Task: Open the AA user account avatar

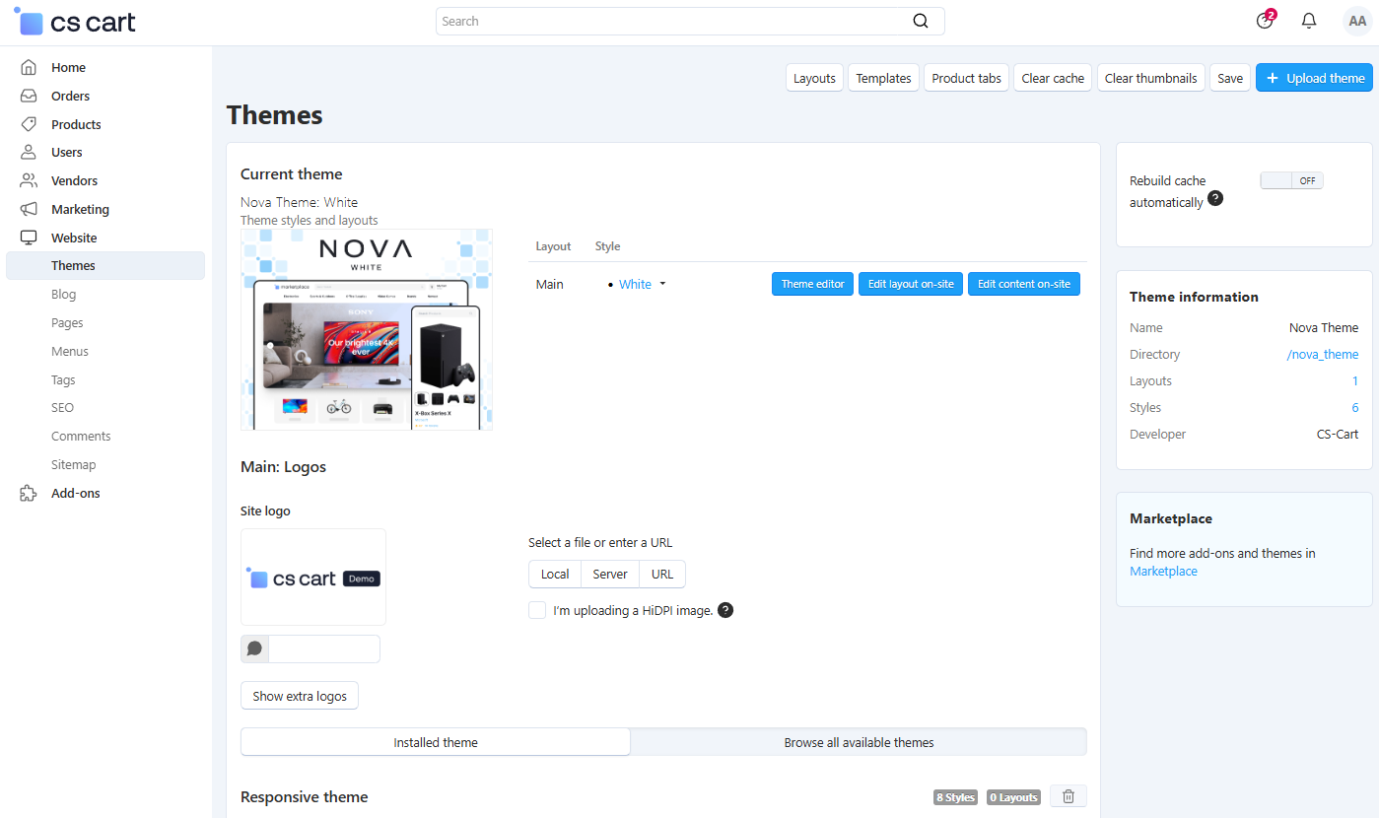Action: pyautogui.click(x=1357, y=21)
